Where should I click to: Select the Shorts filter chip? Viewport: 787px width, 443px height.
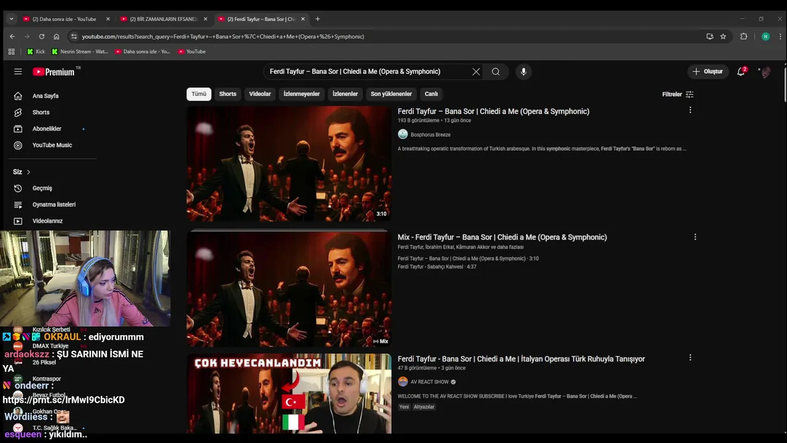[227, 94]
